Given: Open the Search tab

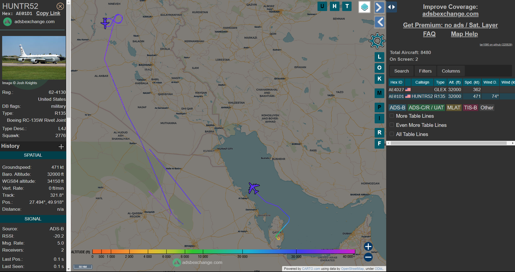Looking at the screenshot, I should (401, 71).
